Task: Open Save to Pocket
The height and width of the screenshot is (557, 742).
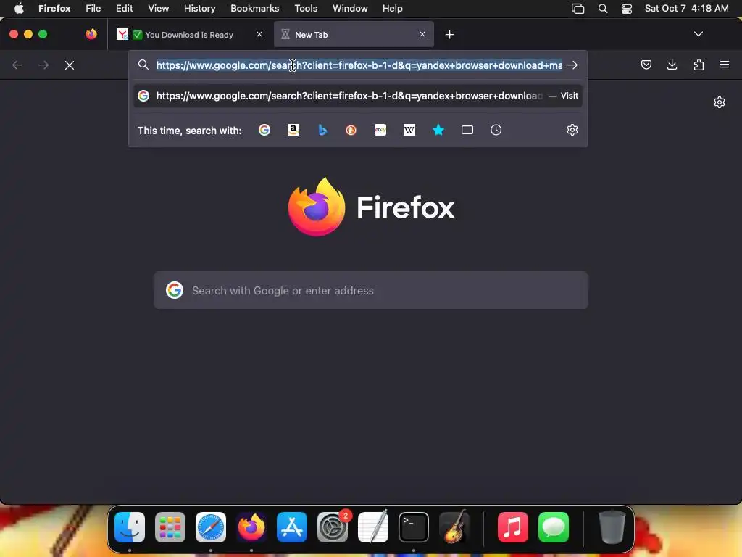Action: pyautogui.click(x=646, y=65)
